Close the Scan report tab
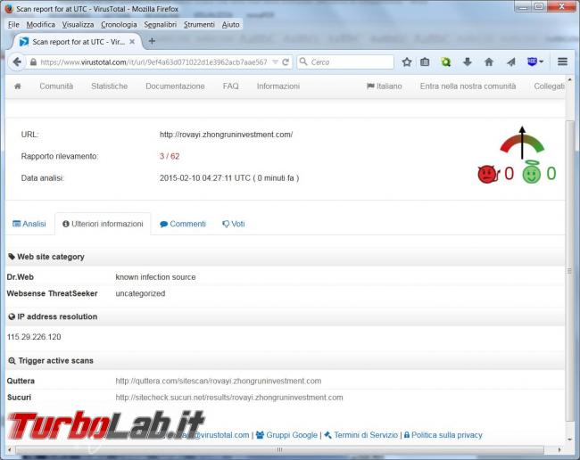Viewport: 580px width, 460px height. click(x=132, y=42)
